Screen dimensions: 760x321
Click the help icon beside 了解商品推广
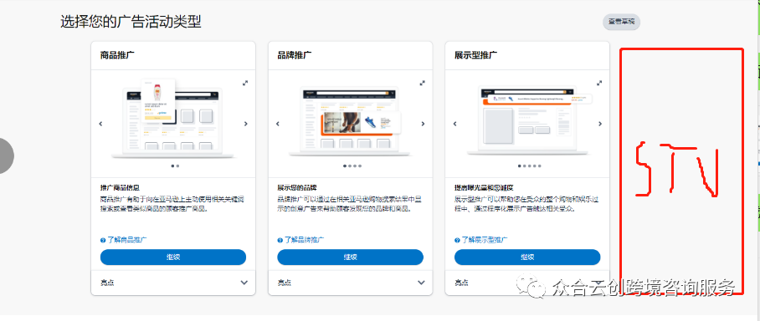[103, 240]
